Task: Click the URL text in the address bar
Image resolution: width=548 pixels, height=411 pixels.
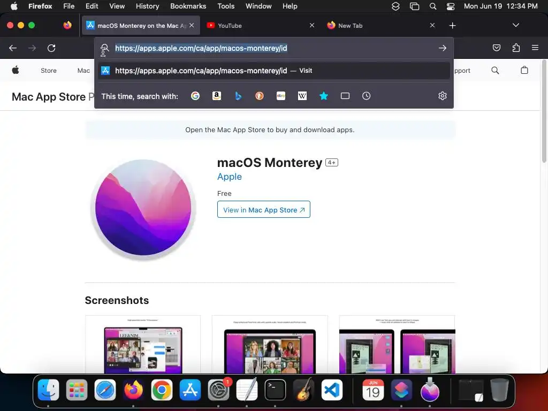Action: click(x=201, y=48)
